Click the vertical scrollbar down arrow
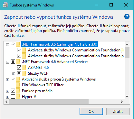The height and width of the screenshot is (119, 134). (127, 96)
